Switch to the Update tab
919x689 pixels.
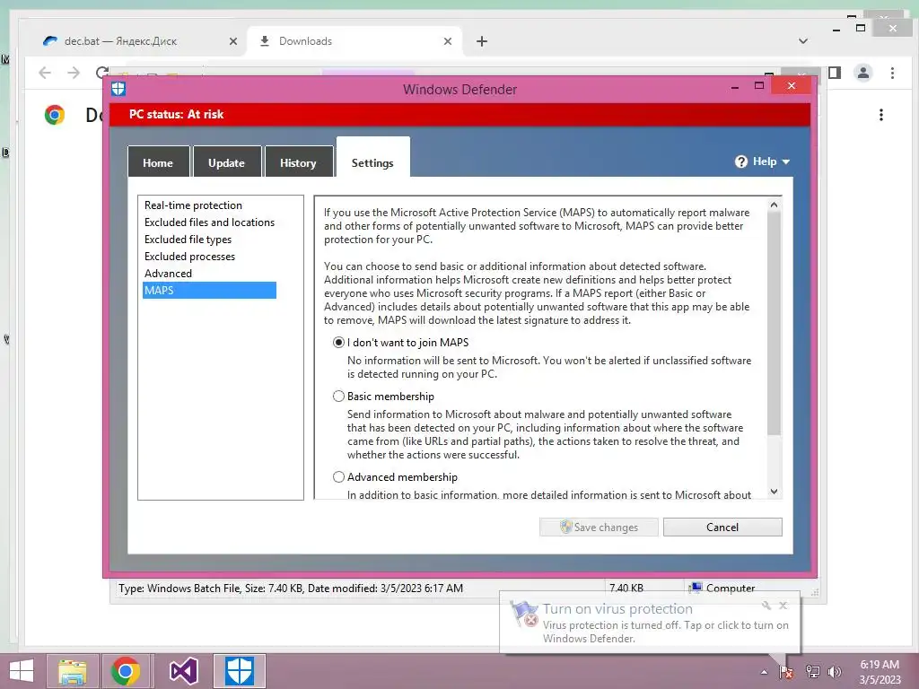pyautogui.click(x=227, y=162)
